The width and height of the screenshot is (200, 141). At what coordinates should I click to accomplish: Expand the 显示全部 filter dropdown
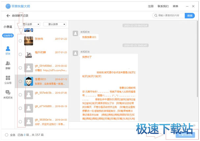tap(29, 24)
